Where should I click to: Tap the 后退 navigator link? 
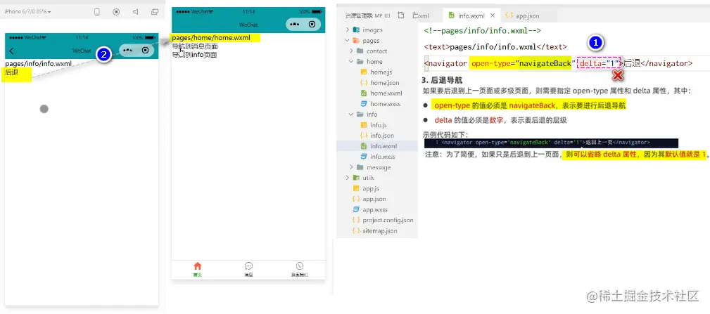(x=12, y=72)
